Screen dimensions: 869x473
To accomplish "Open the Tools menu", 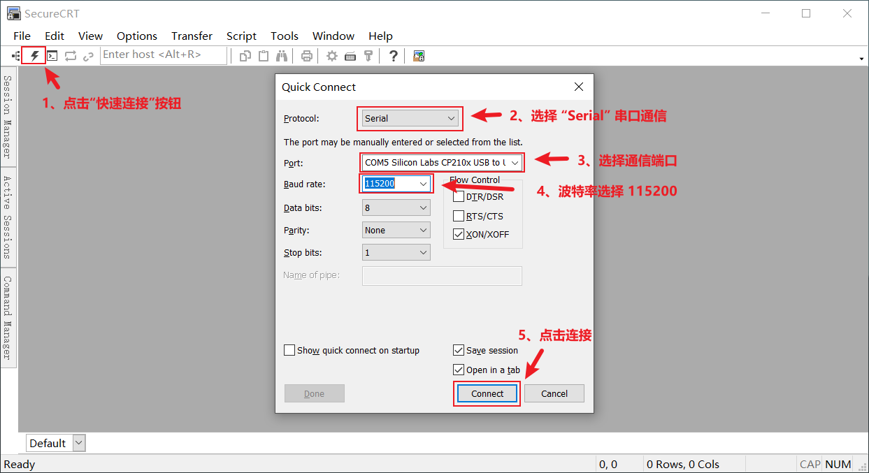I will point(285,36).
